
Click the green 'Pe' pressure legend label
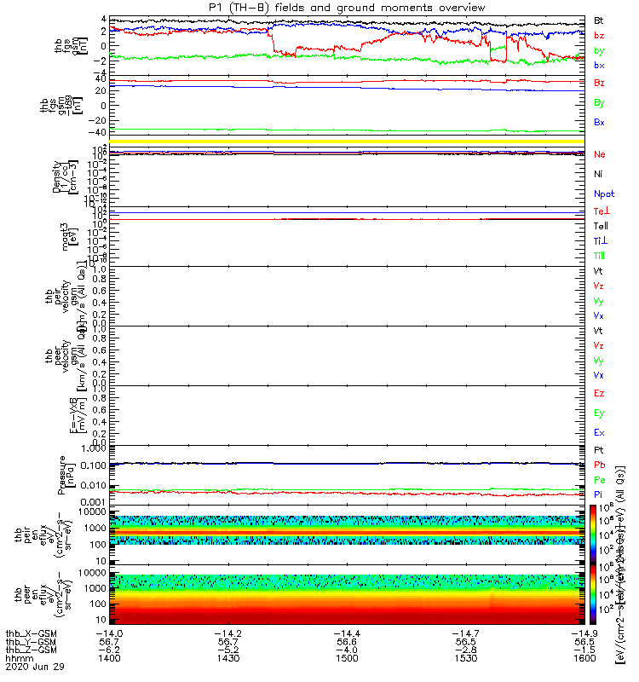[x=600, y=480]
